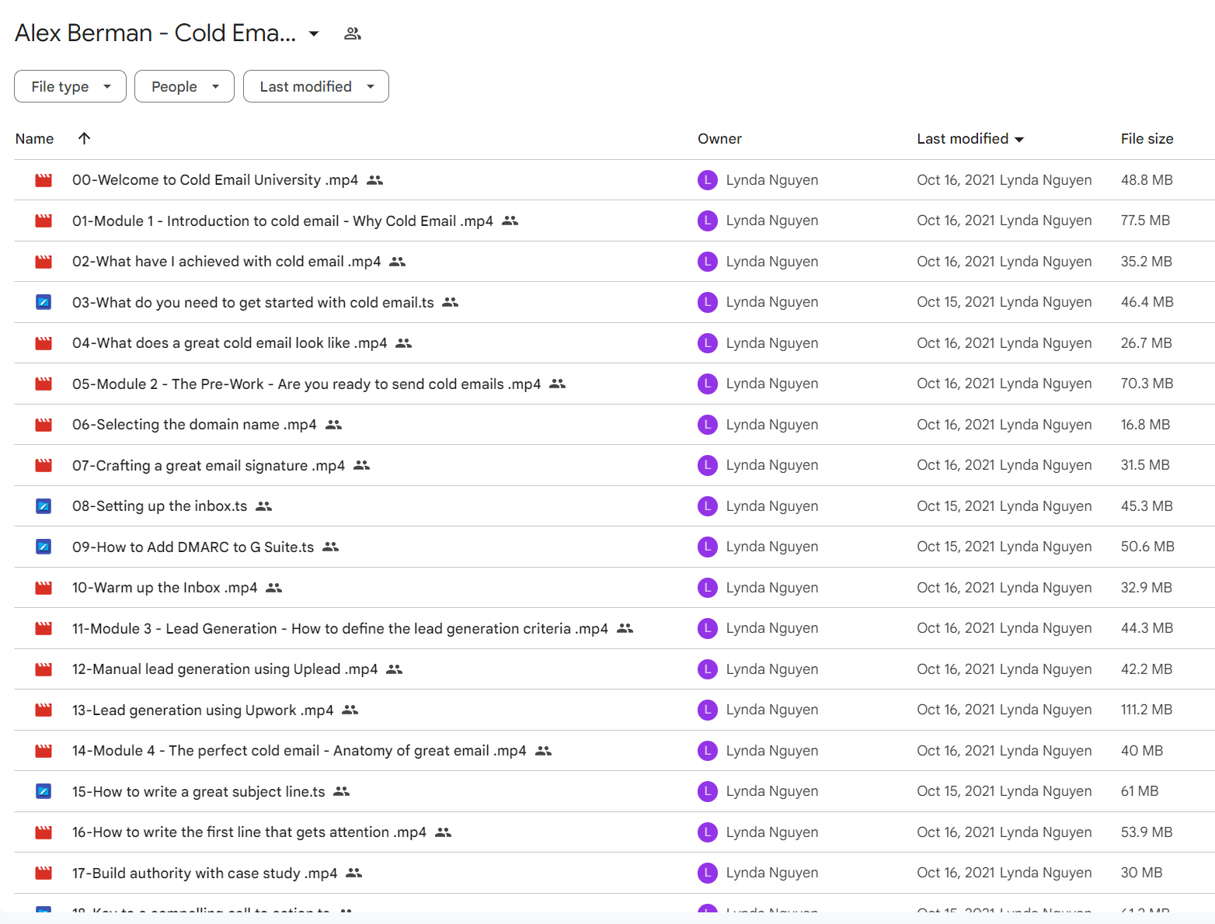Click the video icon for 00-Welcome to Cold Email University

(44, 180)
